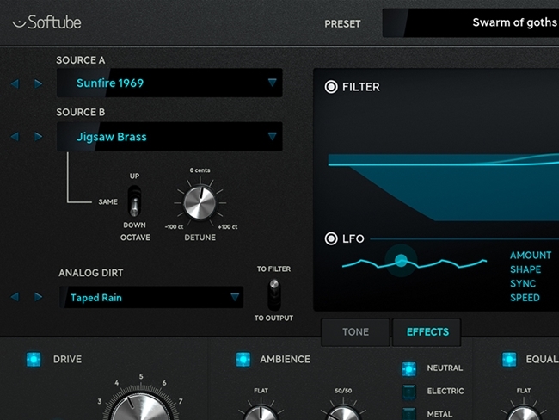Screen dimensions: 559x420
Task: Click the -100 ct detune label
Action: tap(174, 227)
